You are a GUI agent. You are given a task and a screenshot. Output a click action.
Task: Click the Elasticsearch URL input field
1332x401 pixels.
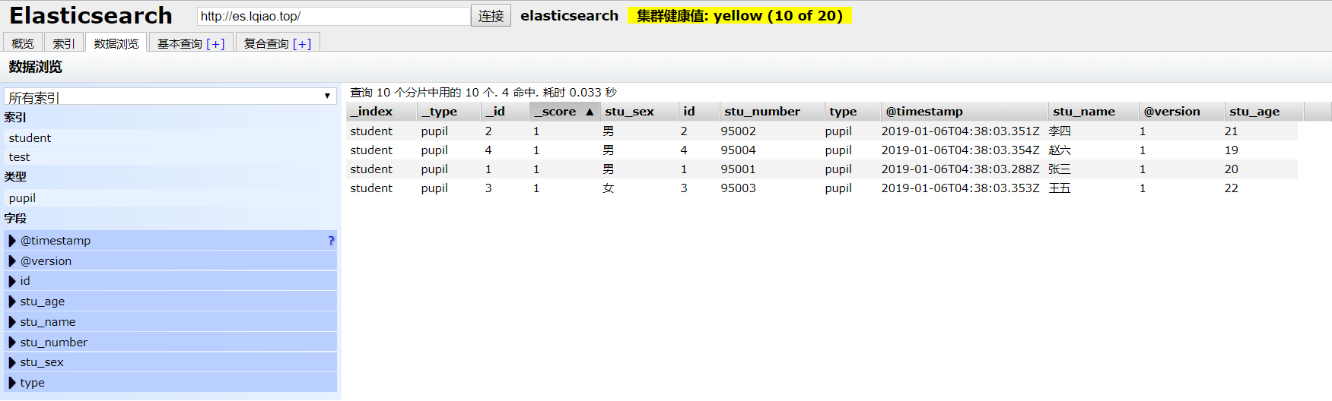click(x=333, y=16)
